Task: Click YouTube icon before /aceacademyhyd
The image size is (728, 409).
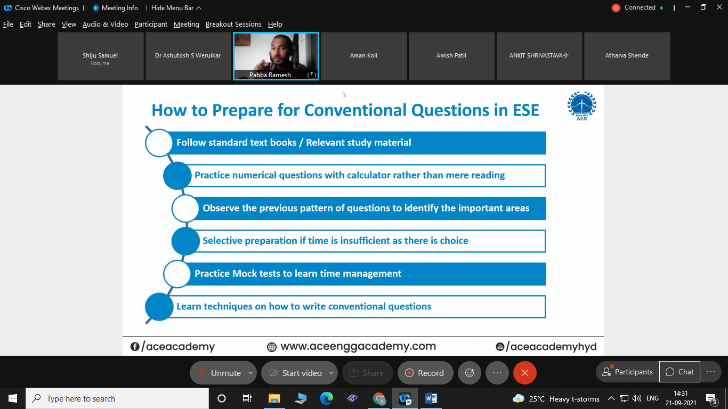Action: 500,347
